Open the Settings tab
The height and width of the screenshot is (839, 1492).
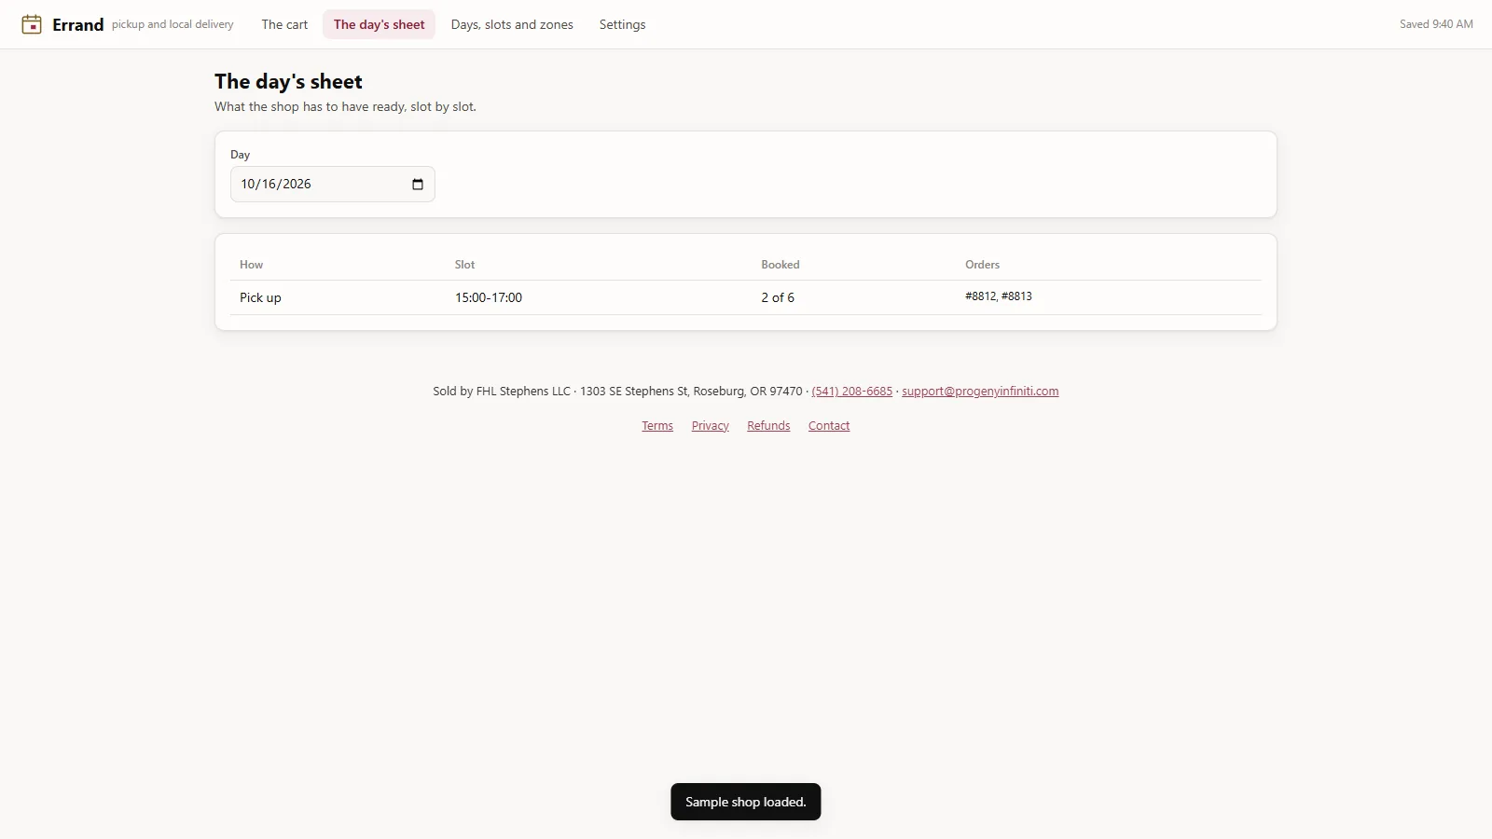622,24
